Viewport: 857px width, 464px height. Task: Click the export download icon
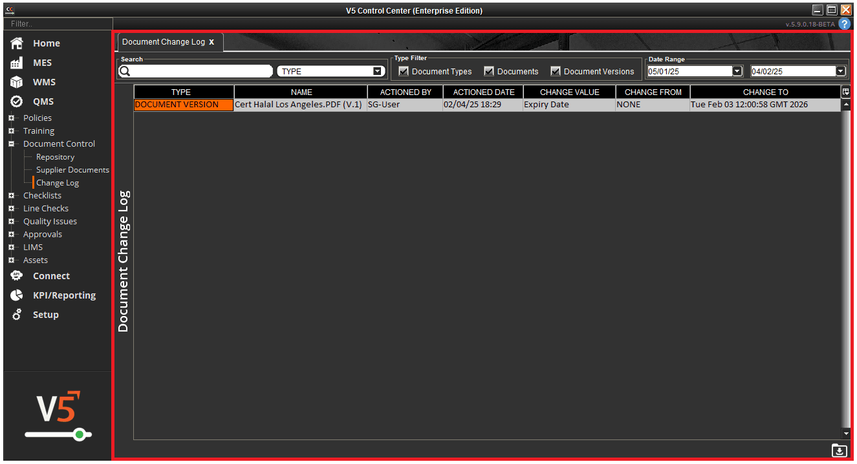click(x=839, y=450)
